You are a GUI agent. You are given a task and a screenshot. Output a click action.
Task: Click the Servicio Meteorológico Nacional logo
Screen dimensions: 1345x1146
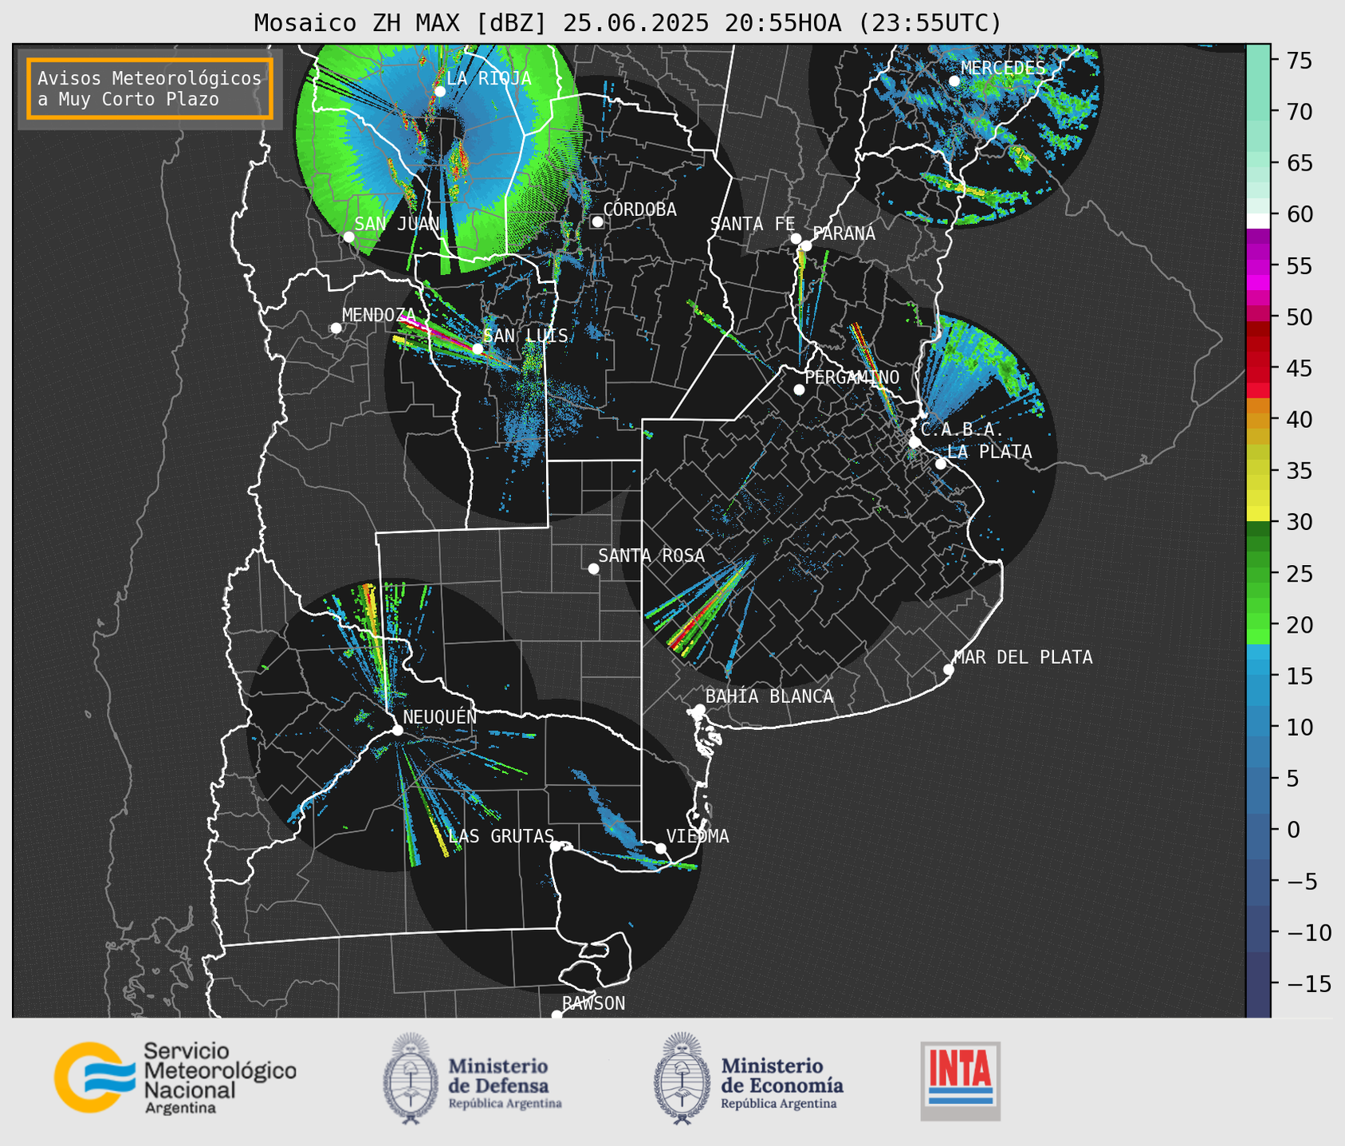tap(175, 1077)
